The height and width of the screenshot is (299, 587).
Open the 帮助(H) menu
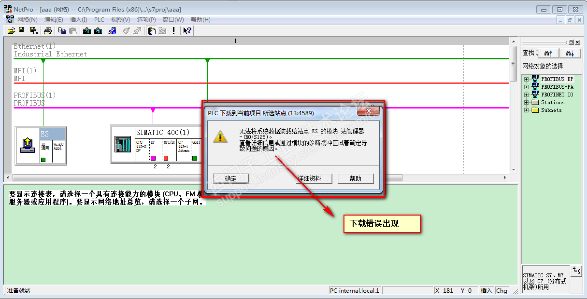[x=200, y=20]
